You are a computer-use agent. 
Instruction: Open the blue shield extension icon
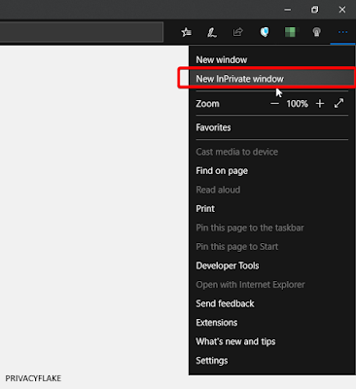pos(265,32)
